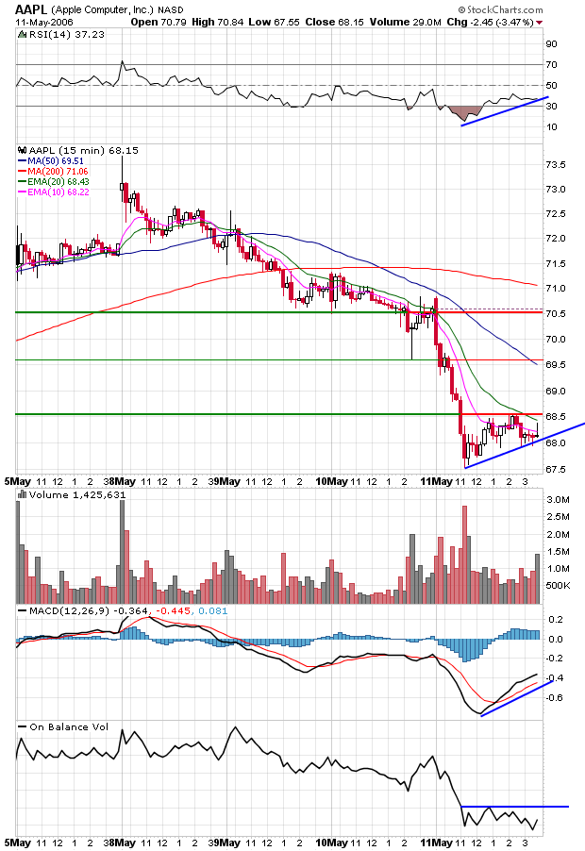Click the Low 67.55 value
Screen dimensions: 585x851
pyautogui.click(x=274, y=22)
